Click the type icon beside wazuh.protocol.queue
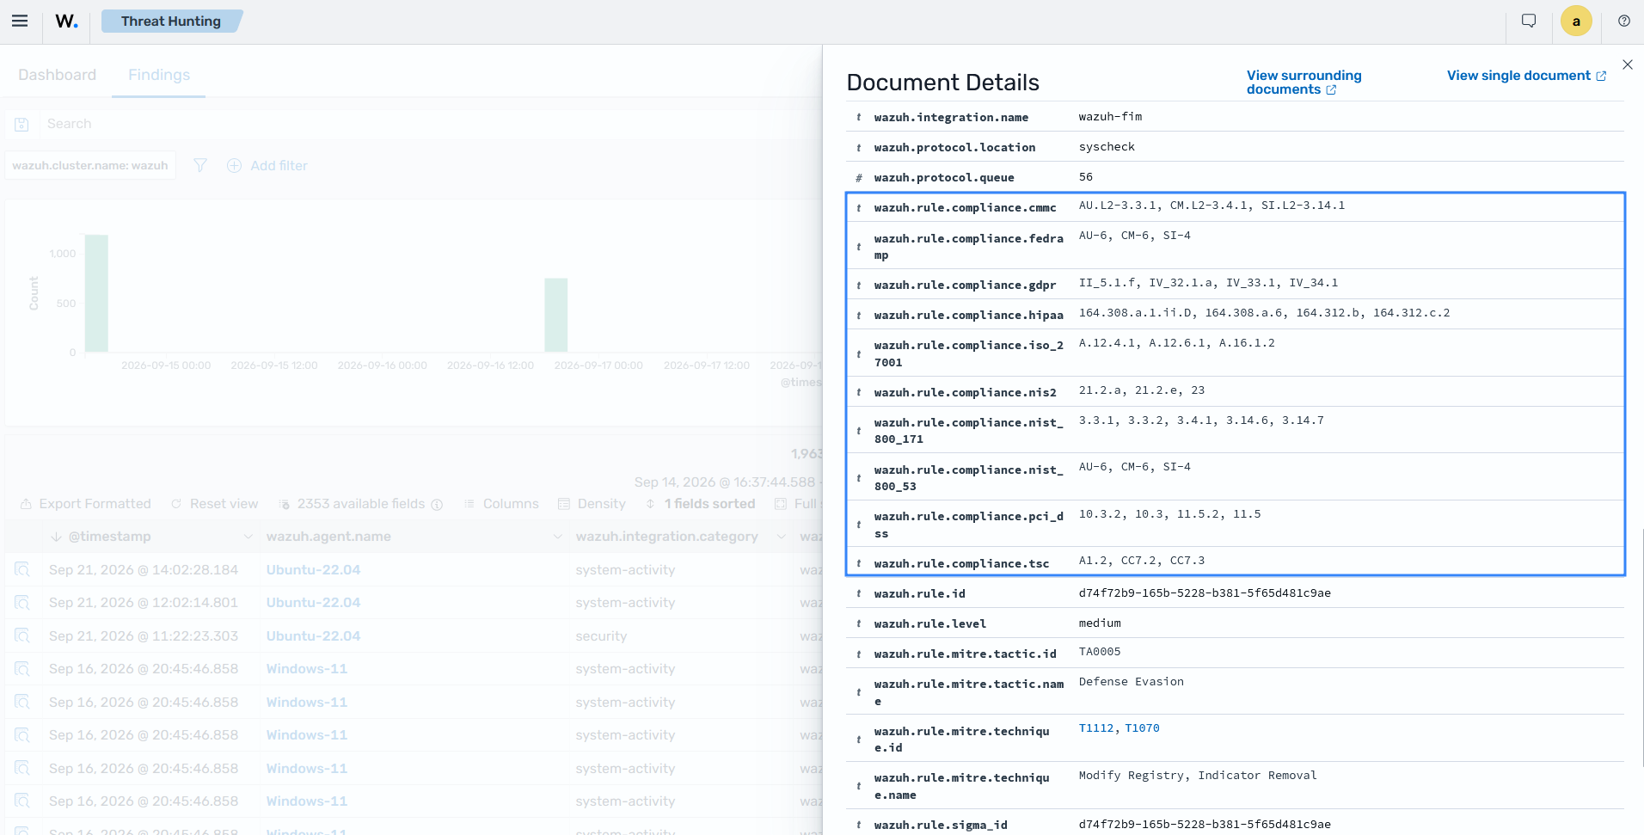This screenshot has width=1644, height=835. tap(858, 178)
